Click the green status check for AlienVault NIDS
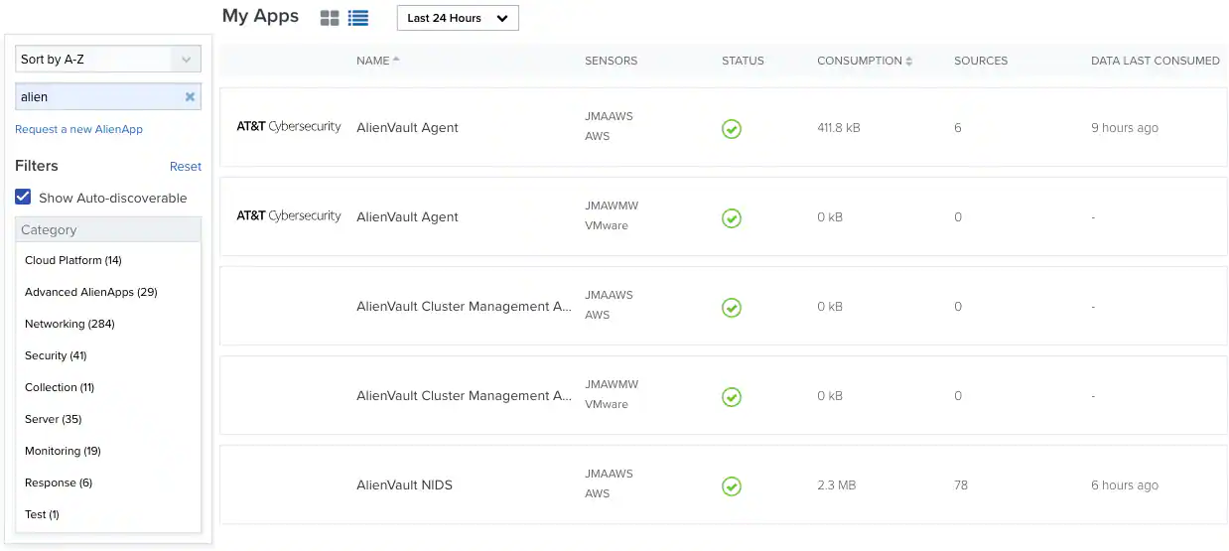This screenshot has width=1229, height=551. pyautogui.click(x=732, y=485)
